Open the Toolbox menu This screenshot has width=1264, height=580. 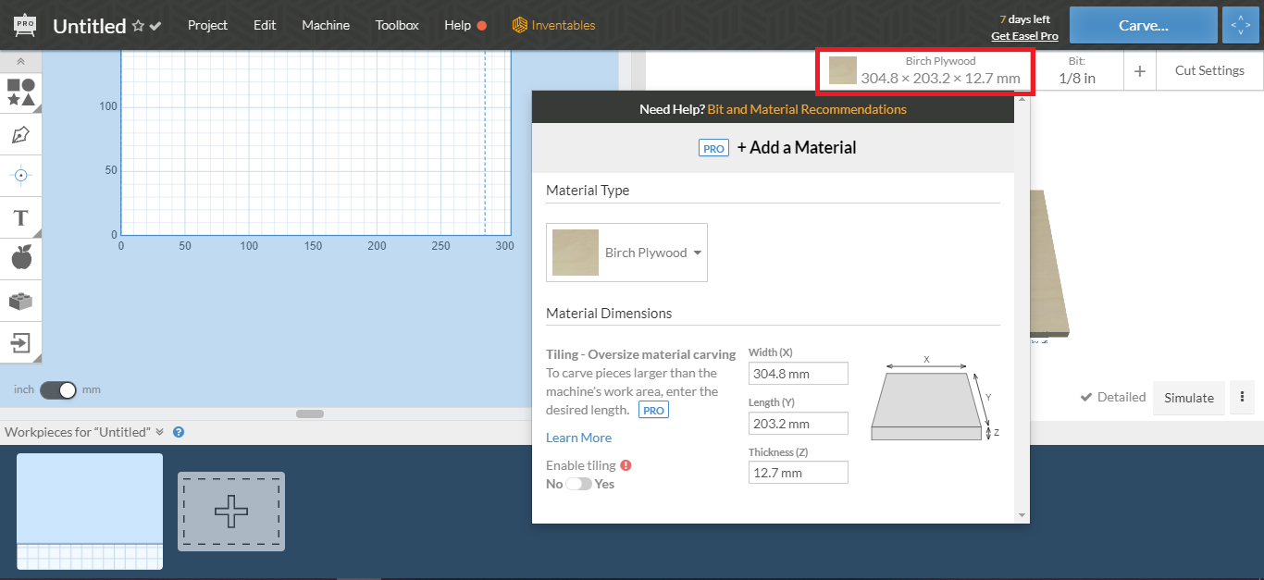[x=397, y=25]
